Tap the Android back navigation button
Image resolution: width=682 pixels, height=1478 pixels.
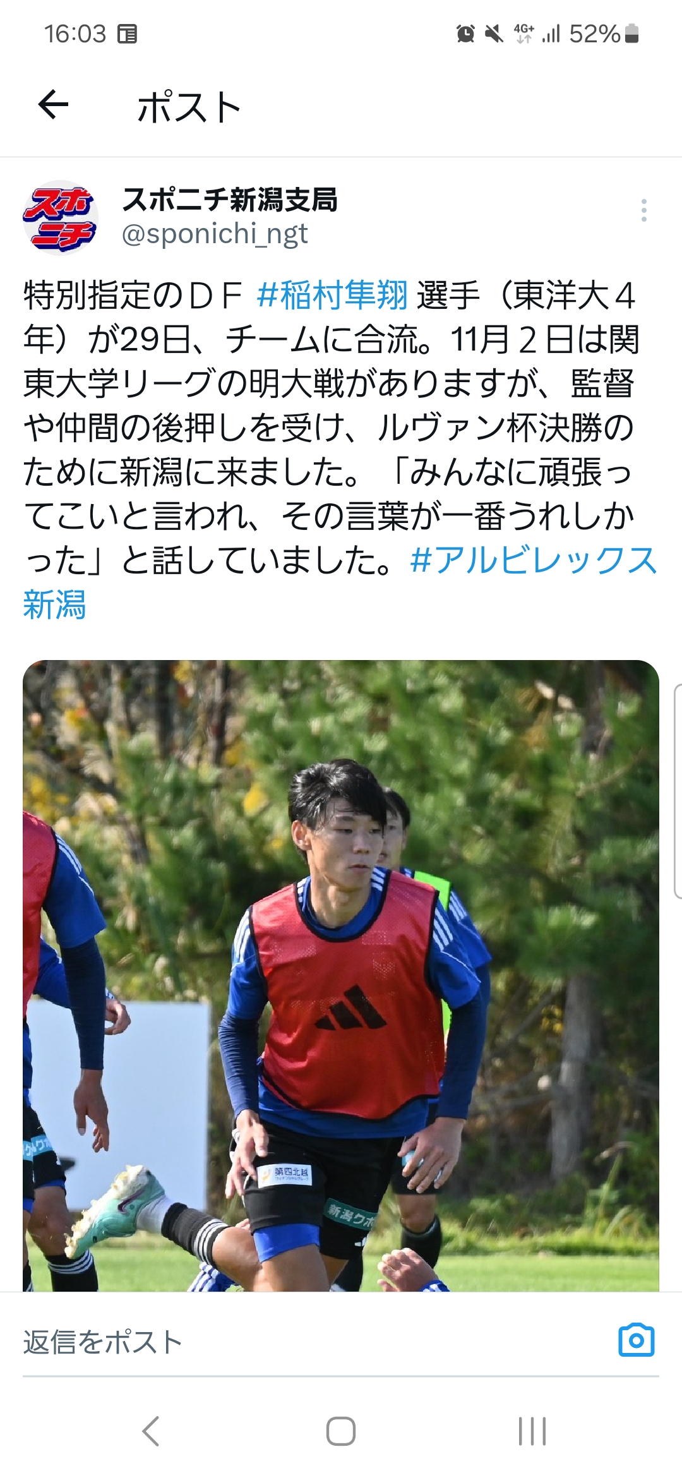coord(151,1431)
